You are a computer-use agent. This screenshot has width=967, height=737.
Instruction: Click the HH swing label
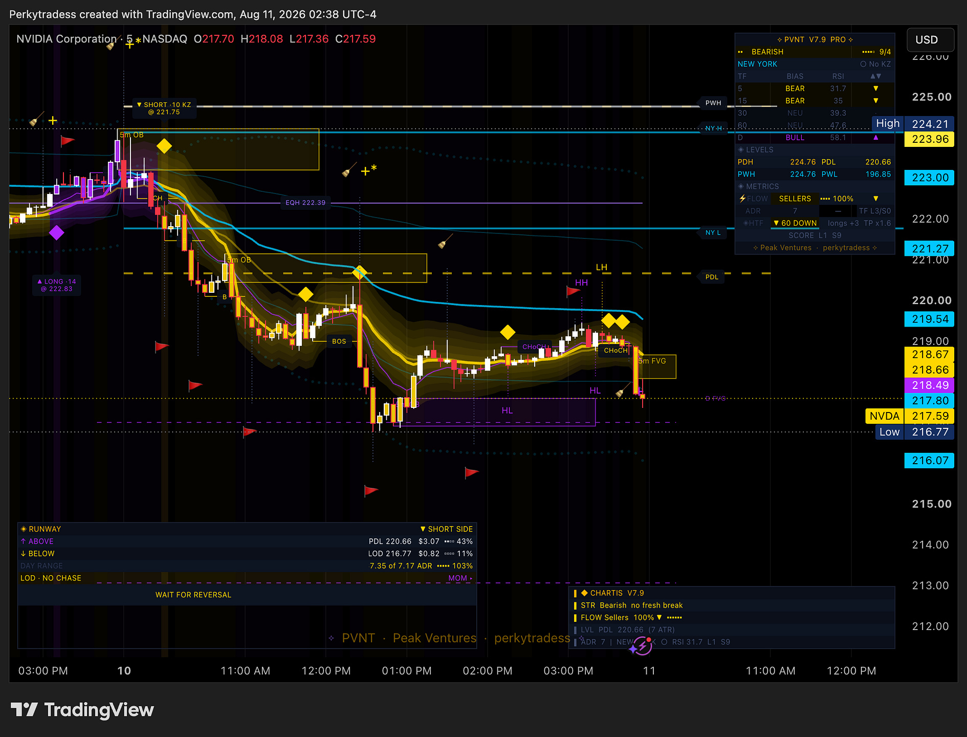point(581,283)
